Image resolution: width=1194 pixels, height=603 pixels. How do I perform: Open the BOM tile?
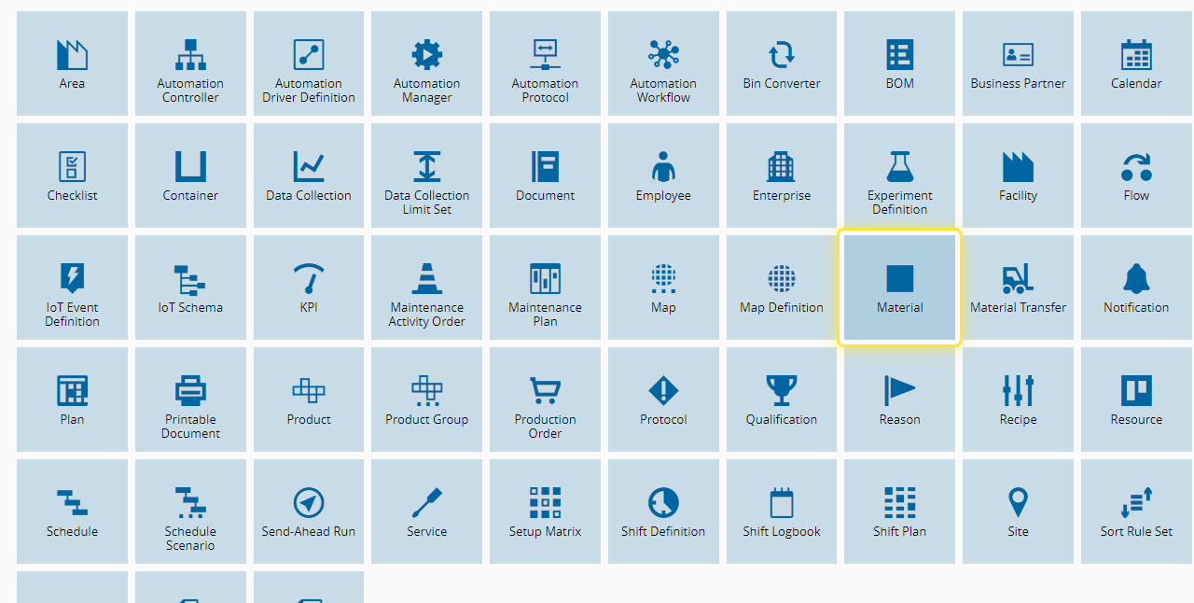point(899,63)
